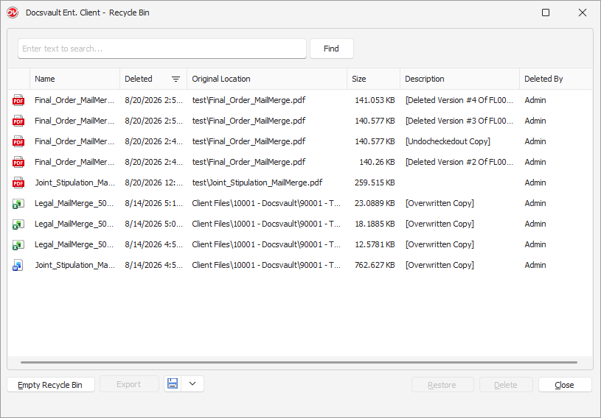Click the Restore button
601x418 pixels.
442,385
